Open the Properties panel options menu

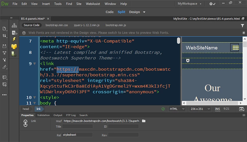tap(244, 115)
